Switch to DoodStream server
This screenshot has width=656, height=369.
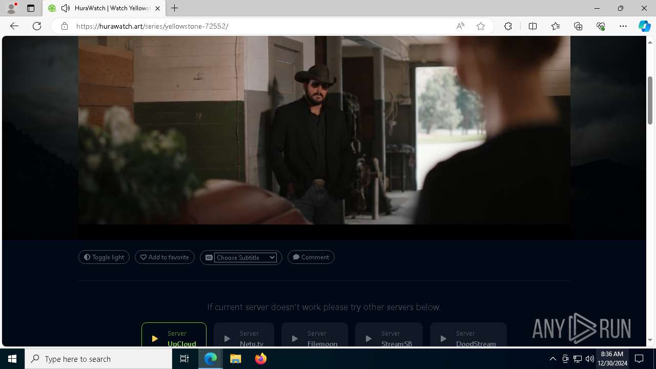[x=468, y=335]
